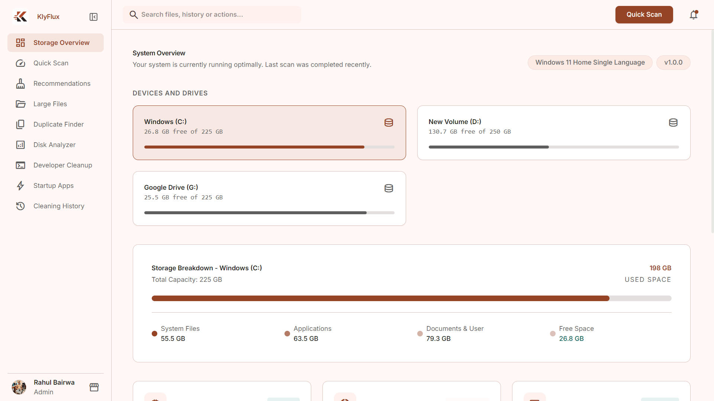Go to Recommendations page

(x=55, y=84)
